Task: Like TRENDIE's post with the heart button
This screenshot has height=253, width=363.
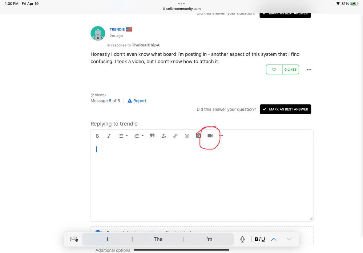Action: 274,70
